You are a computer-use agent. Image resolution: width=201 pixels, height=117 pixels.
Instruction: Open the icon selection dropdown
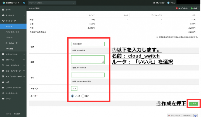click(x=74, y=88)
